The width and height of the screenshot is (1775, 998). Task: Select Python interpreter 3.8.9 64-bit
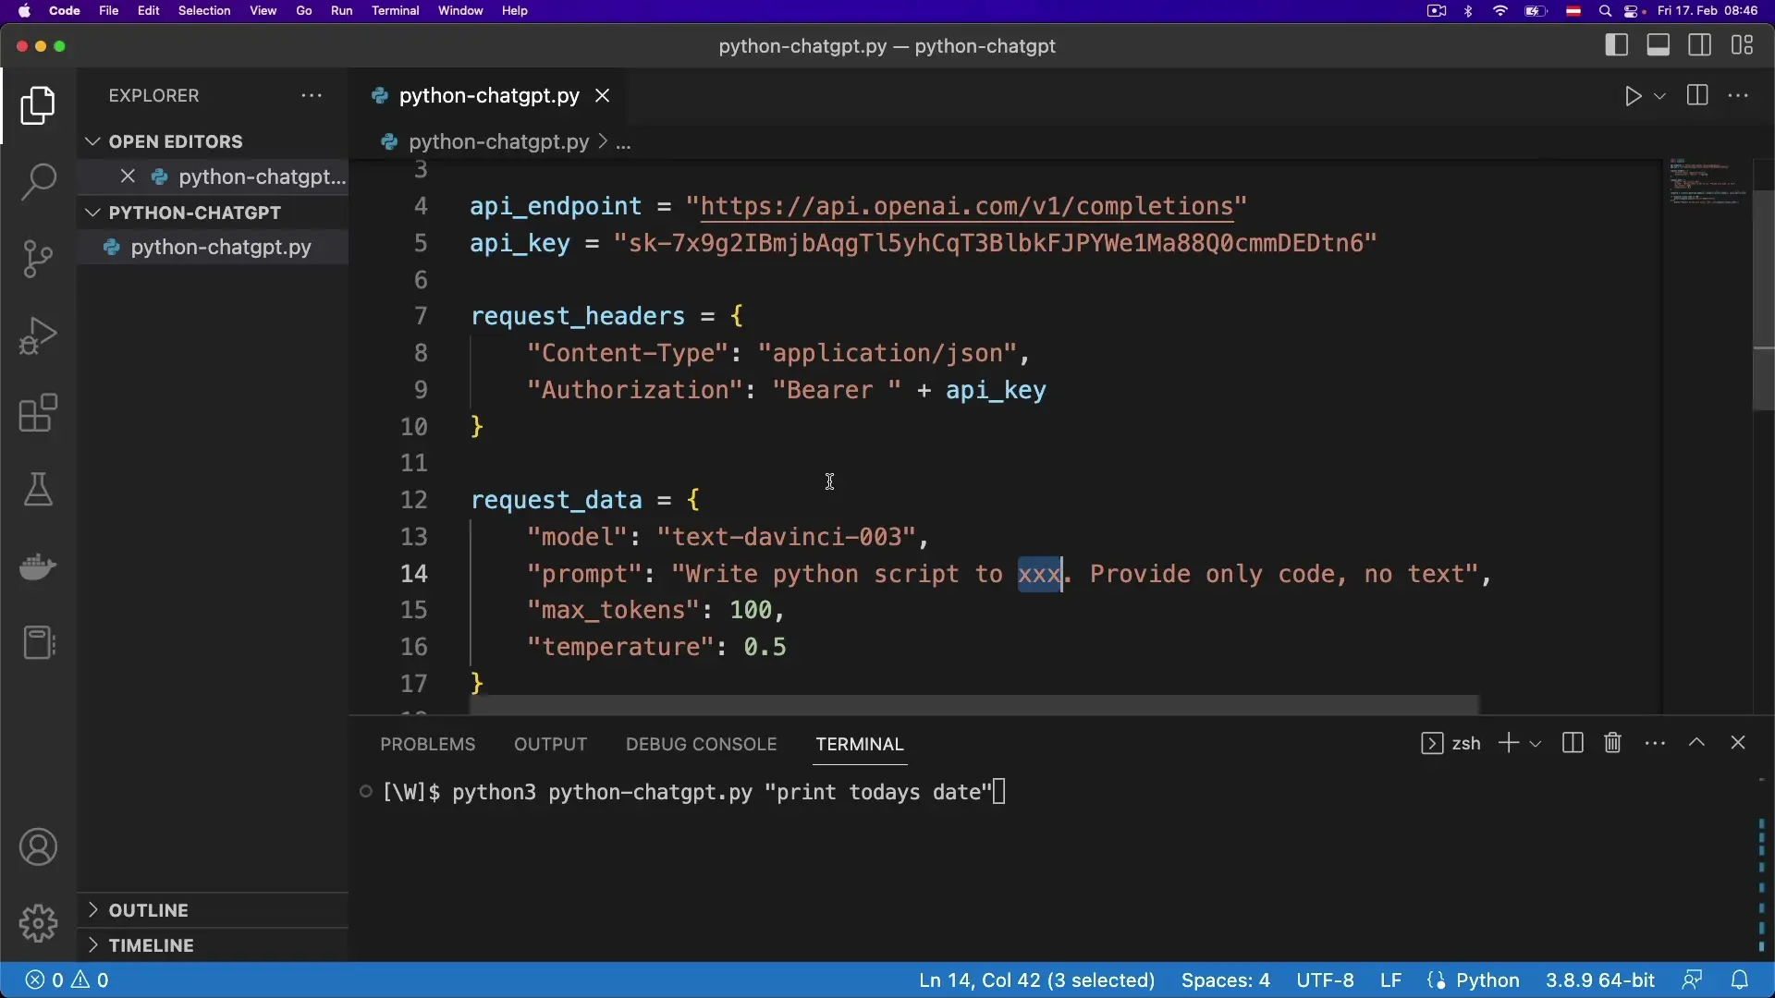pyautogui.click(x=1601, y=980)
